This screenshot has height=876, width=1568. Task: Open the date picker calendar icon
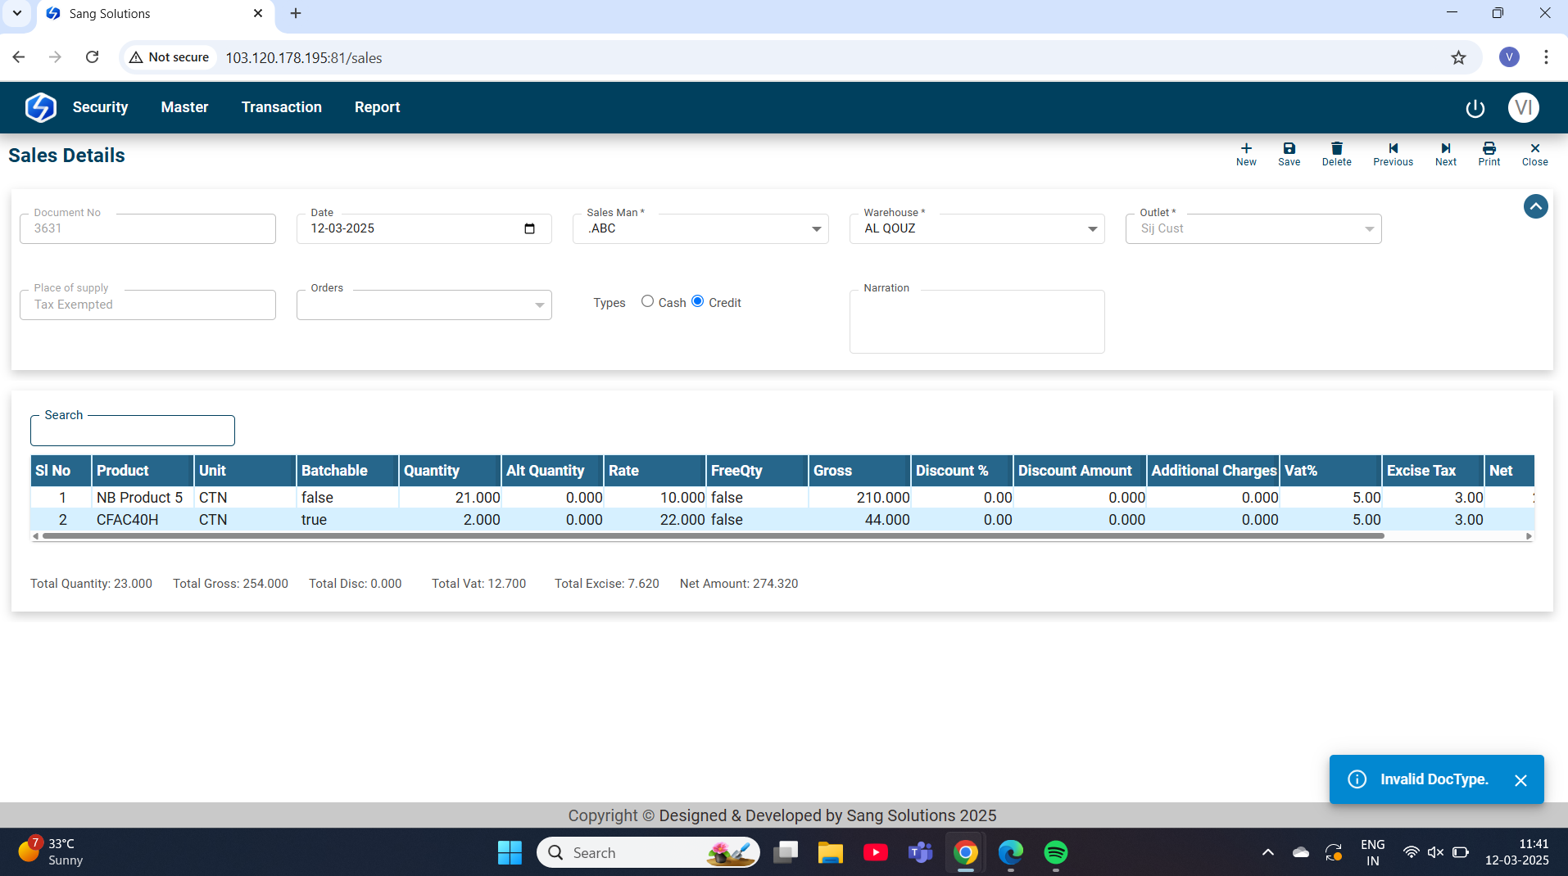click(x=529, y=228)
